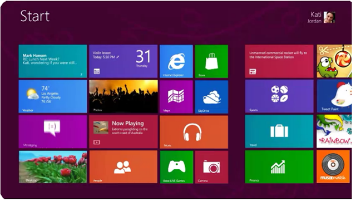Click the small video icon in the Now Playing tile
The image size is (356, 201).
click(x=97, y=143)
